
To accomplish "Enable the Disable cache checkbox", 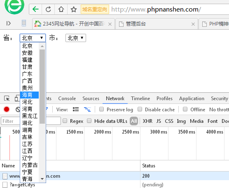I will [140, 109].
